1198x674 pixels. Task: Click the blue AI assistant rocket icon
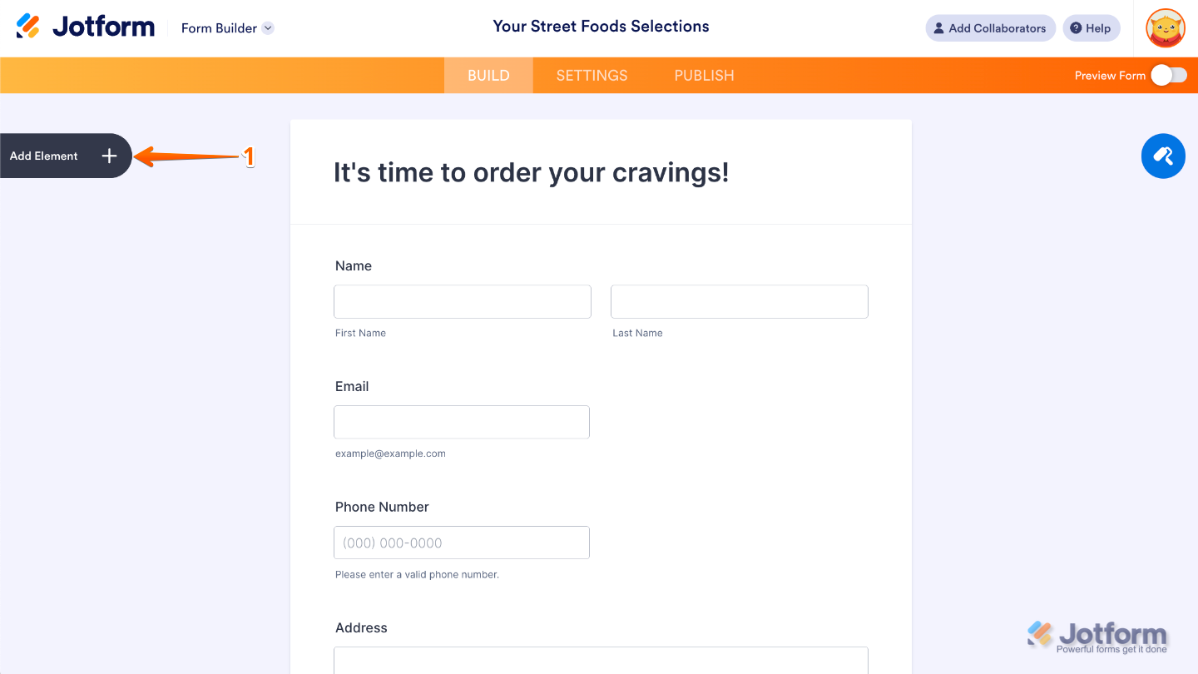pos(1163,156)
